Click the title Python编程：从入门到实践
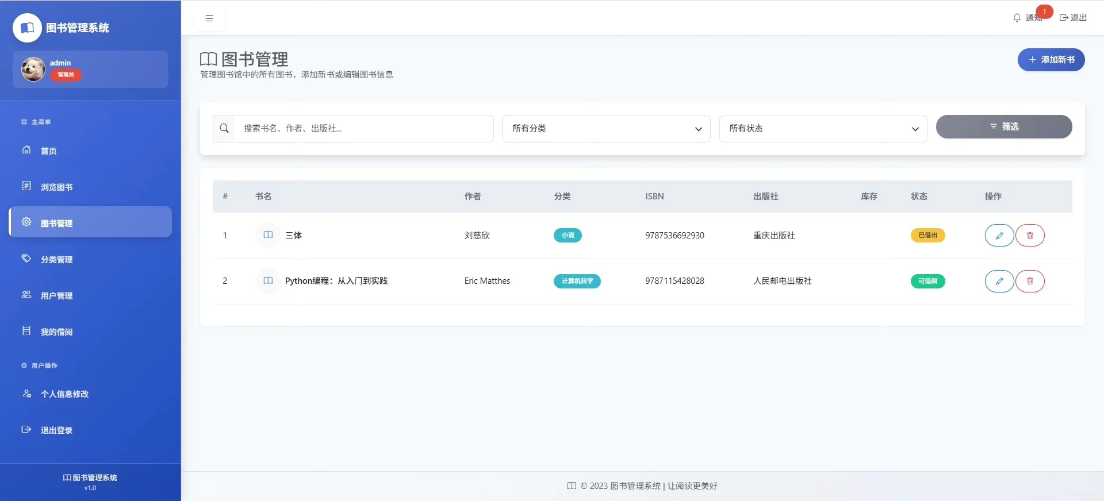The width and height of the screenshot is (1104, 501). pyautogui.click(x=336, y=281)
